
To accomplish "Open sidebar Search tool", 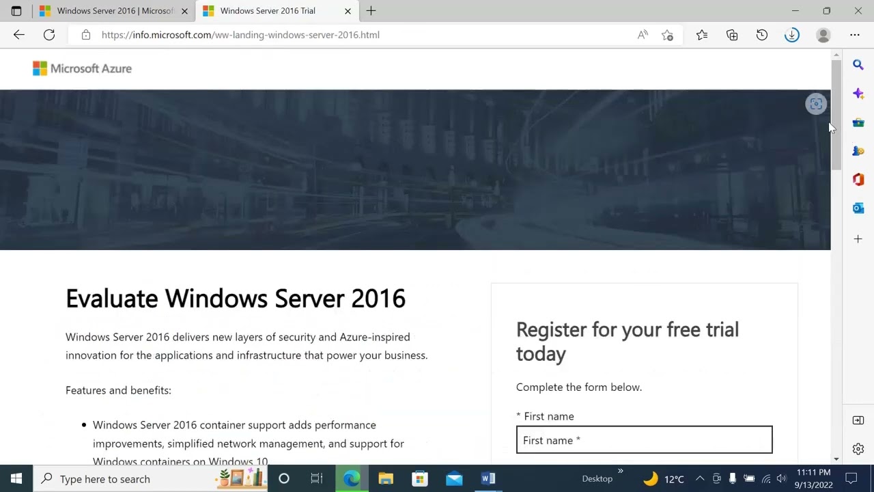I will (x=858, y=65).
